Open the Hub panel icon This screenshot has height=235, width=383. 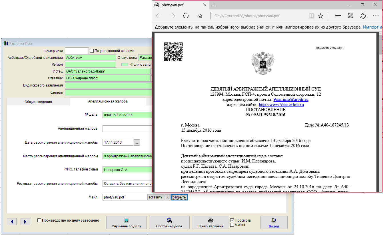click(338, 16)
